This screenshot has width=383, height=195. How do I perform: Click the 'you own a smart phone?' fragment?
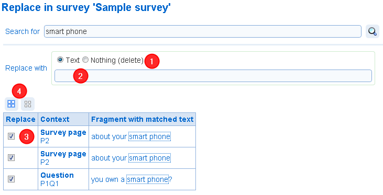132,180
